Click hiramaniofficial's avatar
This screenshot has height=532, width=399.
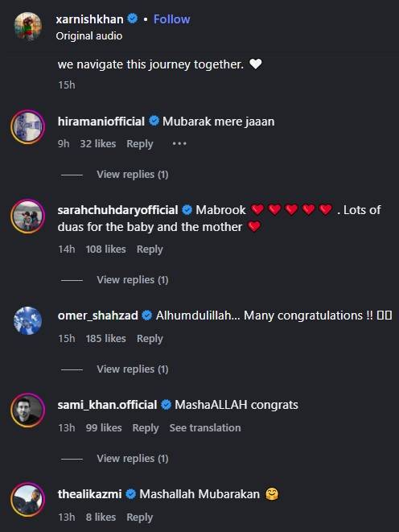pos(28,127)
